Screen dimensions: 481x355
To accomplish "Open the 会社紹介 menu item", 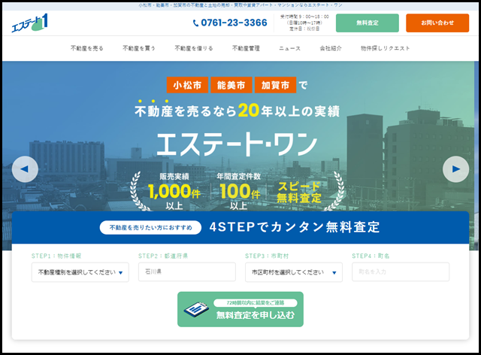I will coord(331,48).
